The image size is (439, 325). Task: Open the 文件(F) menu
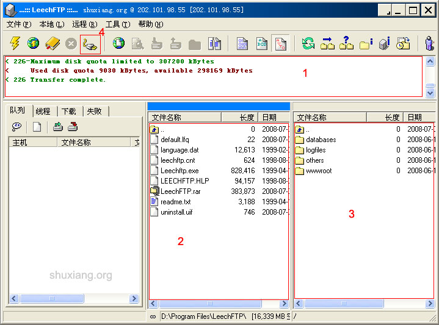coord(19,24)
